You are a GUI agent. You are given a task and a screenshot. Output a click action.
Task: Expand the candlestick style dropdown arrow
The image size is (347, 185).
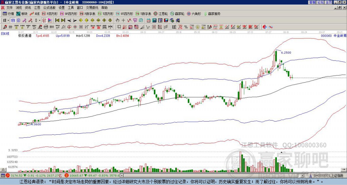(40, 20)
